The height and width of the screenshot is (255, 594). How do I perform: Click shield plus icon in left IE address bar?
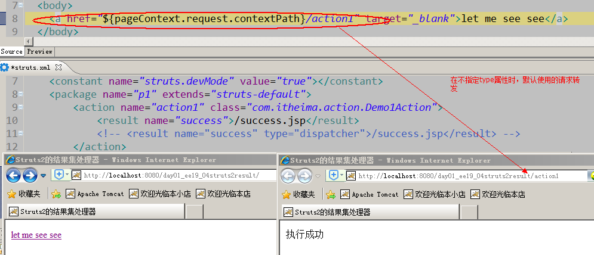[x=60, y=175]
